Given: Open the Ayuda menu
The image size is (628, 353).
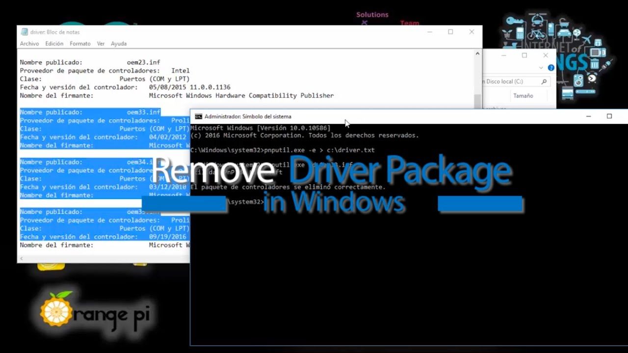Looking at the screenshot, I should [119, 44].
